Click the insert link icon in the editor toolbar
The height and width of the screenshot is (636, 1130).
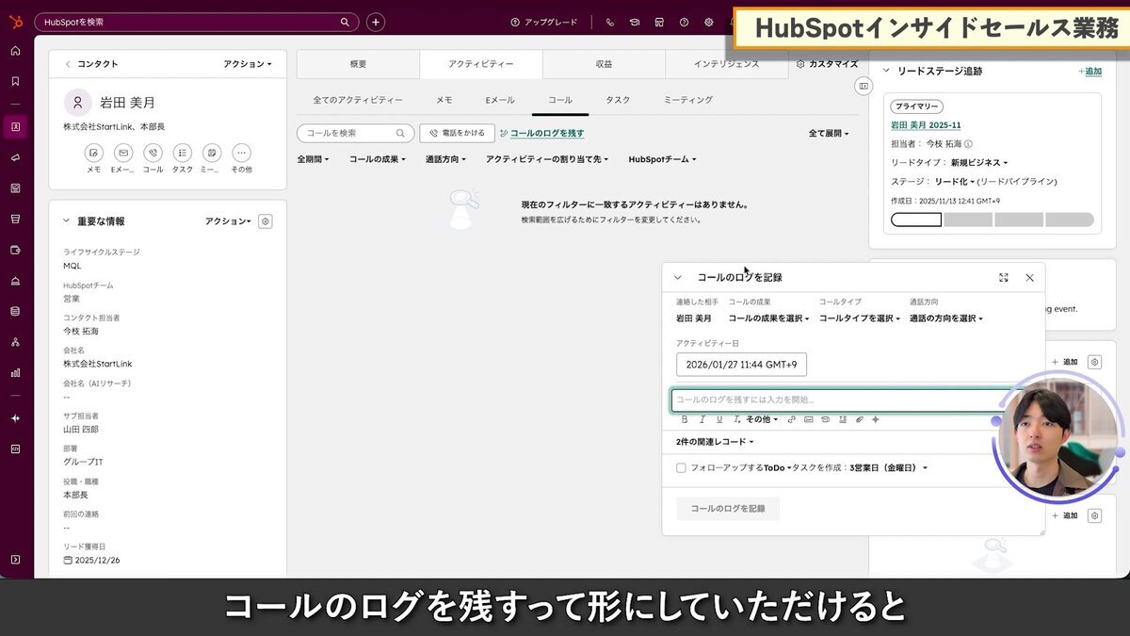792,420
